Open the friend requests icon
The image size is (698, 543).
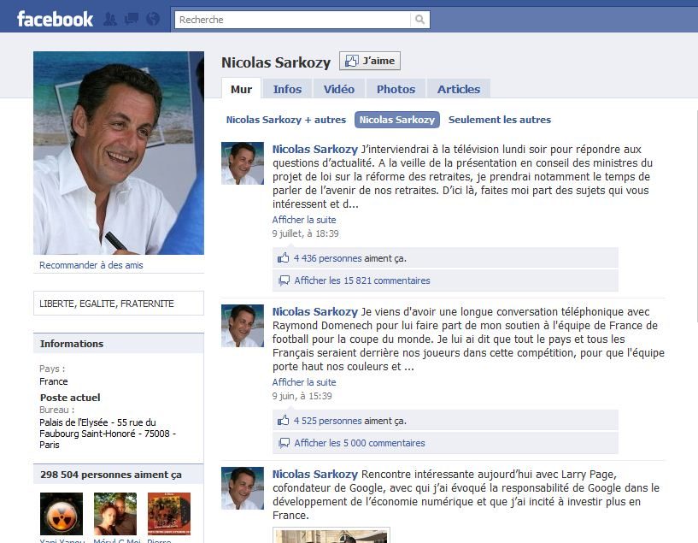click(110, 19)
